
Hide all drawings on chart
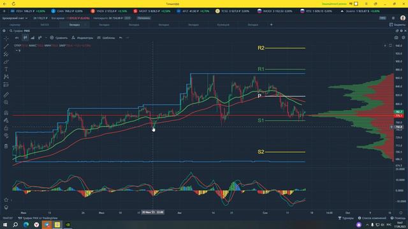click(6, 135)
